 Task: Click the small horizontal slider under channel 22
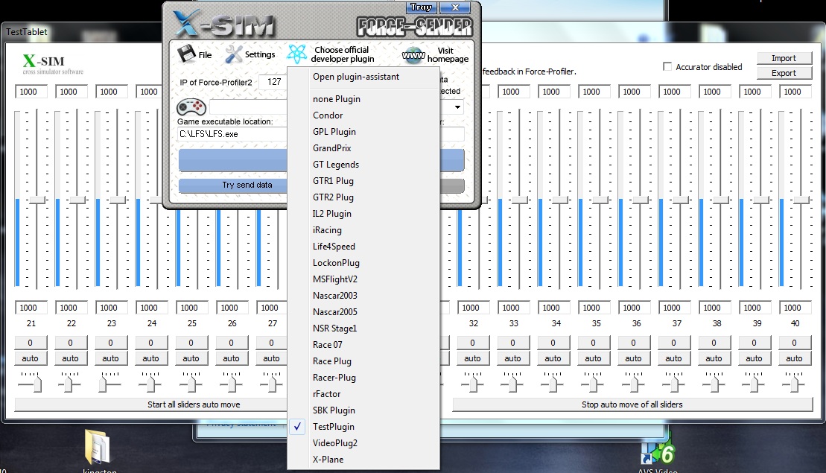pyautogui.click(x=69, y=384)
